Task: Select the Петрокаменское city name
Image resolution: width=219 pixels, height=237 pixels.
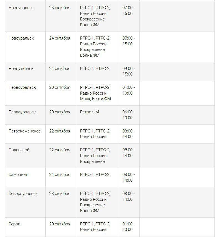Action: 25,131
